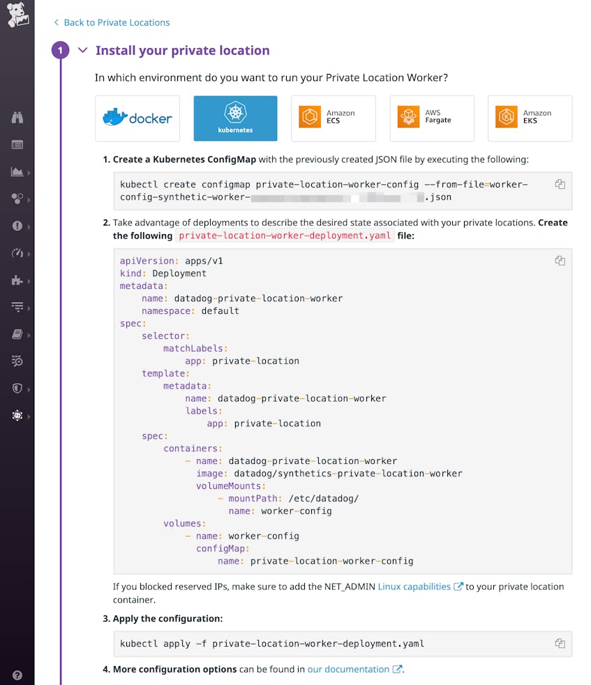
Task: Click the image: datadog/synthetics-private-location-worker line
Action: 329,474
